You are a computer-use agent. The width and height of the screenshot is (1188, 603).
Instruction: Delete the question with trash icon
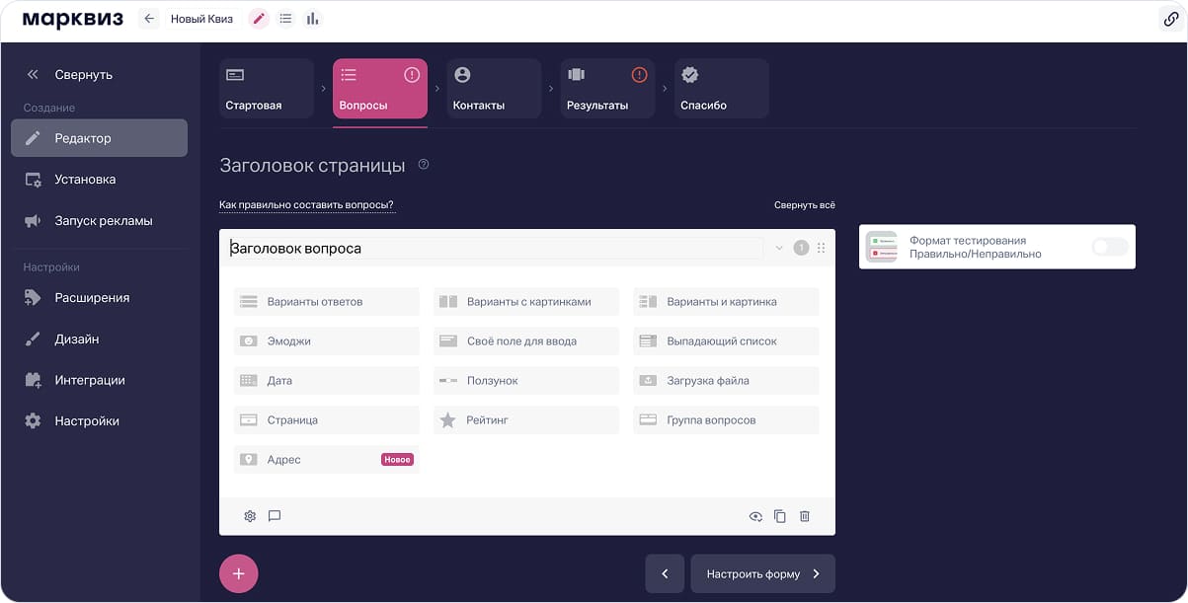click(805, 516)
